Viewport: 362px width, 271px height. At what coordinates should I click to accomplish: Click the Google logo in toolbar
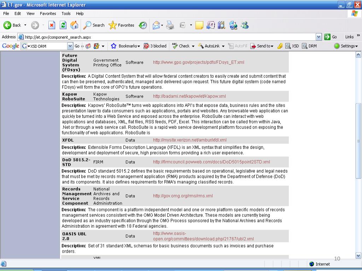(x=10, y=46)
